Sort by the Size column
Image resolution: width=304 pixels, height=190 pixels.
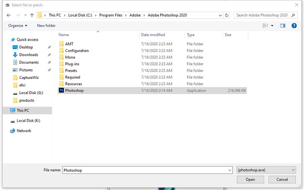[228, 35]
